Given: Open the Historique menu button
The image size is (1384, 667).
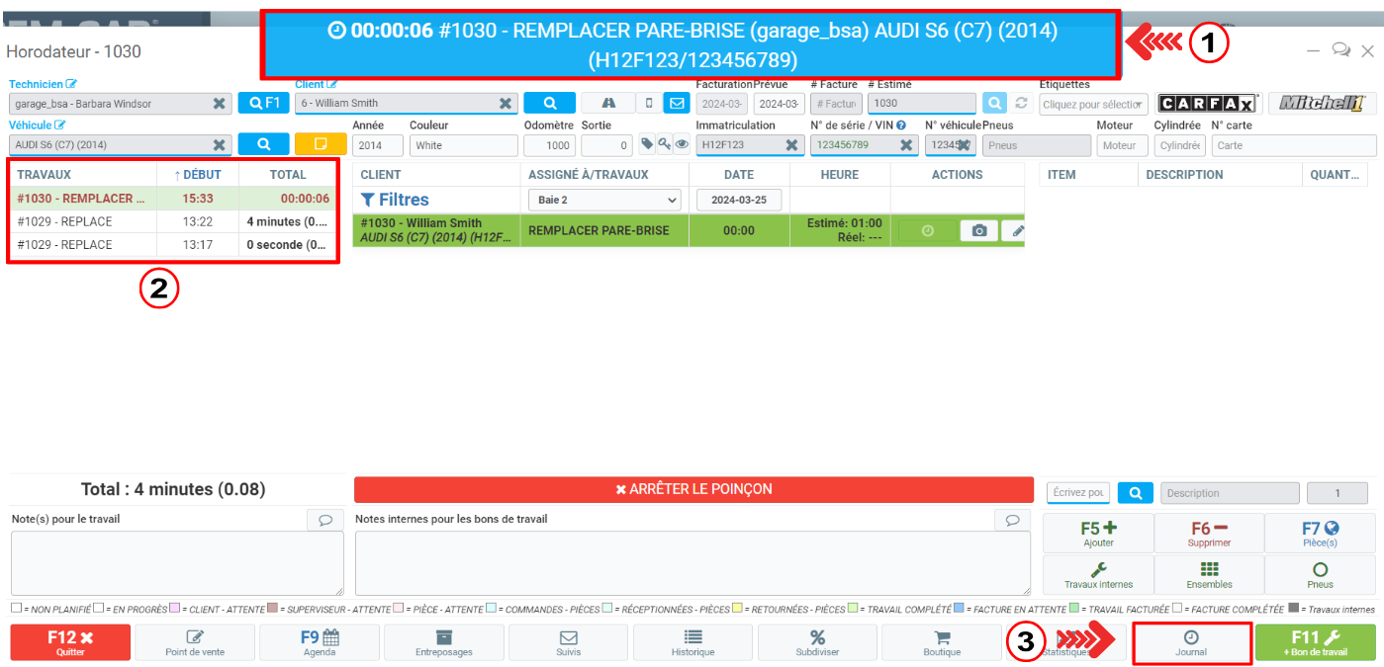Looking at the screenshot, I should coord(692,642).
